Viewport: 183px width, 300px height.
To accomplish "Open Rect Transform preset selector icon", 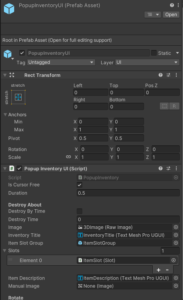I will (x=168, y=75).
